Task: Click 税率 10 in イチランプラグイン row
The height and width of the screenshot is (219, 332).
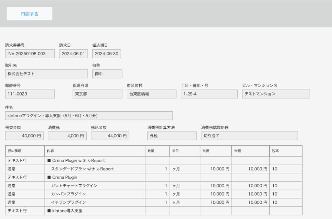Action: click(x=286, y=202)
